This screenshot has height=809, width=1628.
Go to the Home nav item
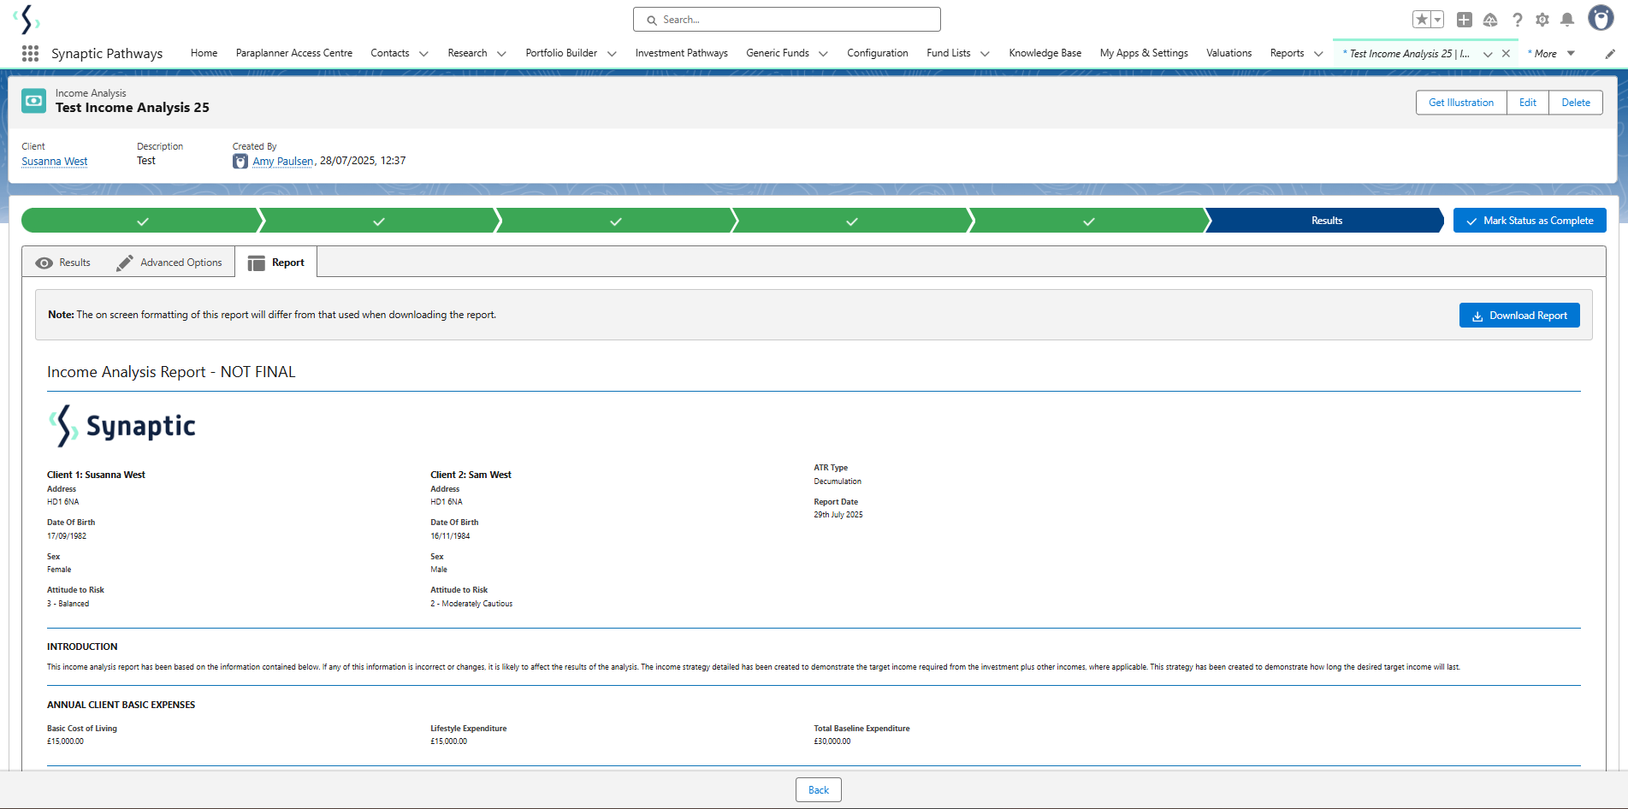tap(204, 53)
